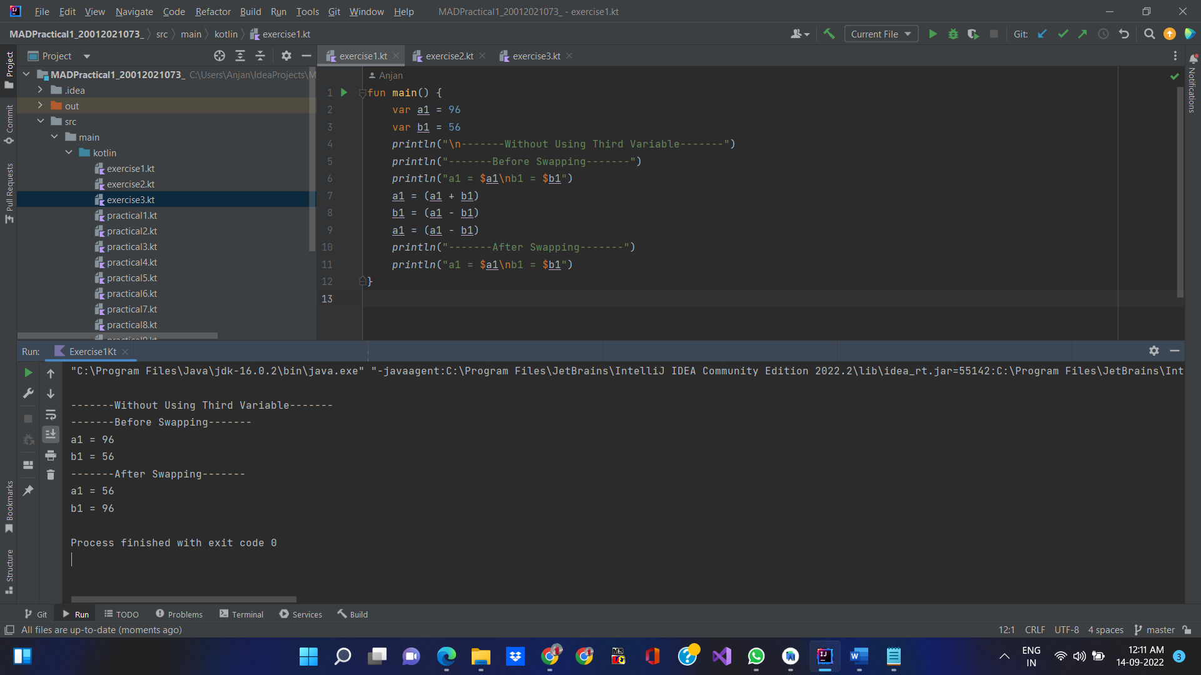Viewport: 1201px width, 675px height.
Task: Open Search Everywhere with the magnifier icon
Action: coord(1149,34)
